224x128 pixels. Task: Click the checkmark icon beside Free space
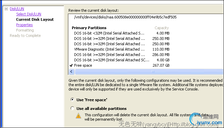(x=71, y=65)
